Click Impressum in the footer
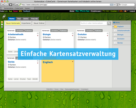The width and height of the screenshot is (136, 108). tap(85, 89)
